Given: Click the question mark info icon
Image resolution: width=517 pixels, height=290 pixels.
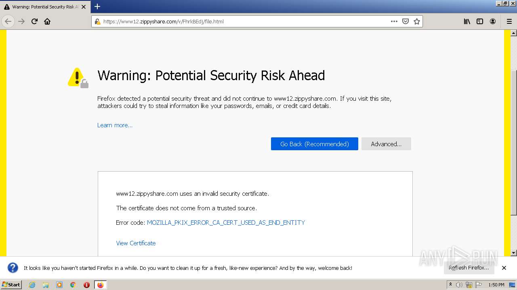Looking at the screenshot, I should tap(13, 268).
